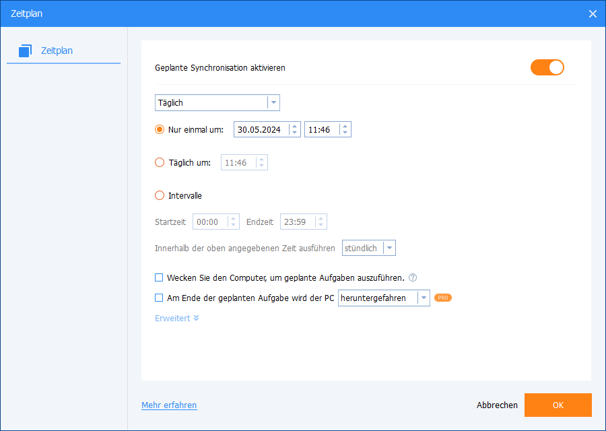Open the stündlich interval dropdown
The width and height of the screenshot is (606, 431).
369,248
